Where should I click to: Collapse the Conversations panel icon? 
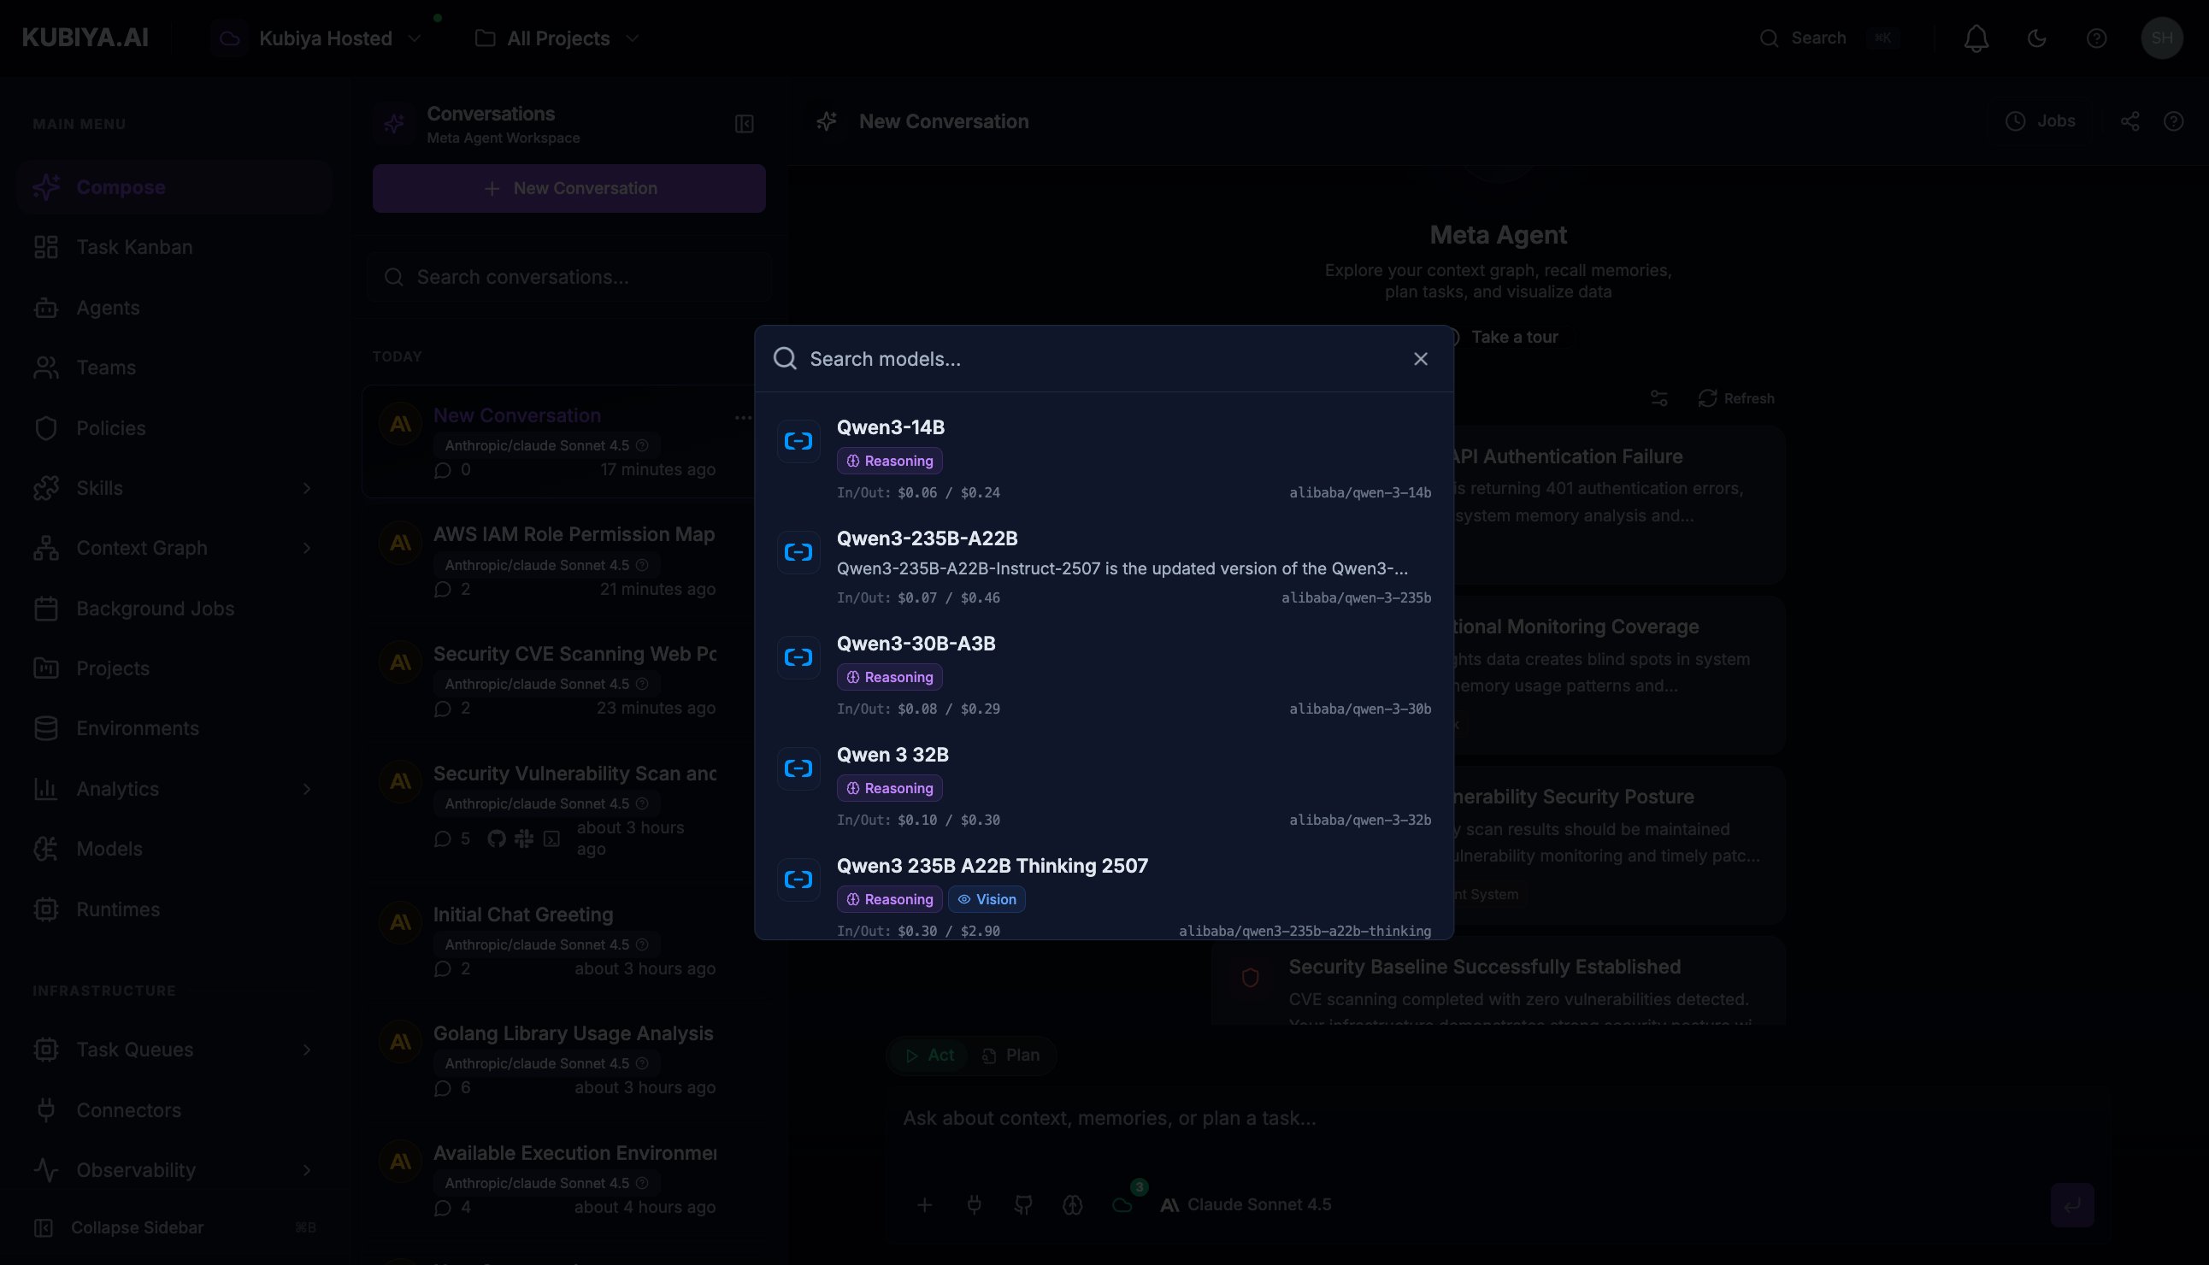click(x=744, y=124)
